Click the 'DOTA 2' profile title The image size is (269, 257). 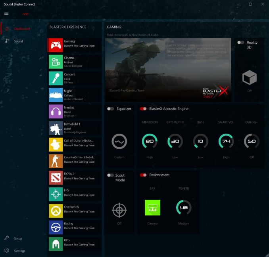(69, 174)
